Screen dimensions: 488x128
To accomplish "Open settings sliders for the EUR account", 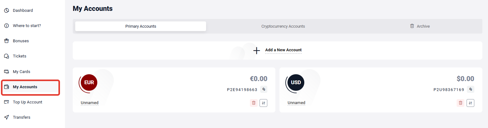I will point(264,103).
